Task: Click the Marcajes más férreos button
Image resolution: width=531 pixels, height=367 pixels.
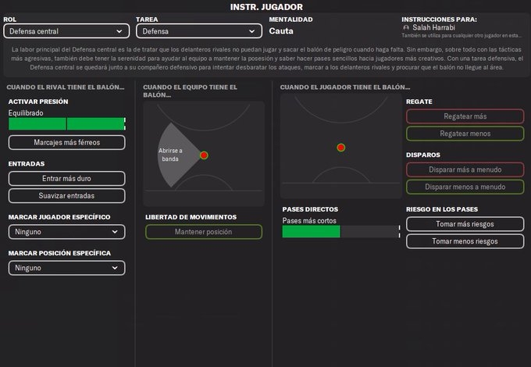Action: [66, 142]
